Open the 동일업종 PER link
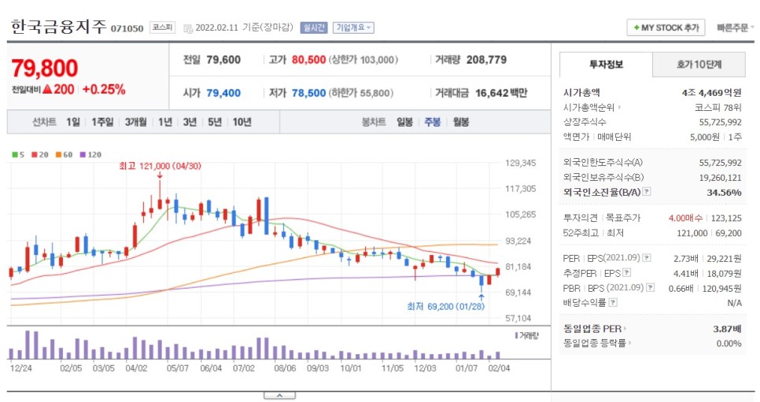Image resolution: width=760 pixels, height=402 pixels. pos(595,329)
